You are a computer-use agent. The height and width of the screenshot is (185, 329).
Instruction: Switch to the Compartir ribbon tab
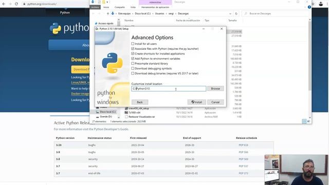coord(120,7)
